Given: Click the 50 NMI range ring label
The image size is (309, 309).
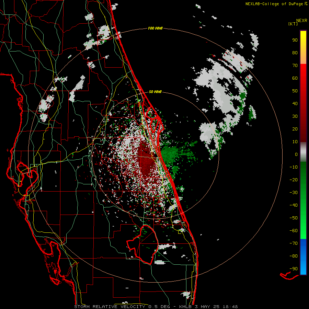Looking at the screenshot, I should click(155, 92).
